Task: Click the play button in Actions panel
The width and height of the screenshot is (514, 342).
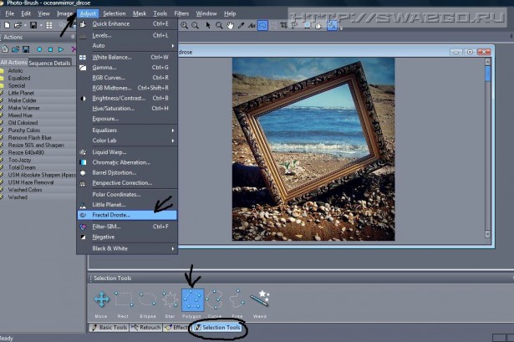Action: tap(61, 49)
